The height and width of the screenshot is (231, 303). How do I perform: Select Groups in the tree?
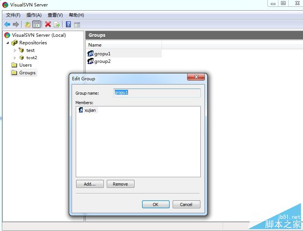click(x=27, y=73)
